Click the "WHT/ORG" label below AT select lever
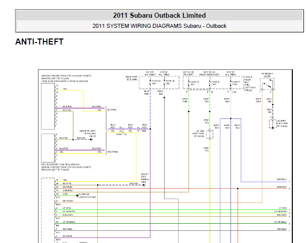Image resolution: width=307 pixels, height=243 pixels. (x=258, y=100)
